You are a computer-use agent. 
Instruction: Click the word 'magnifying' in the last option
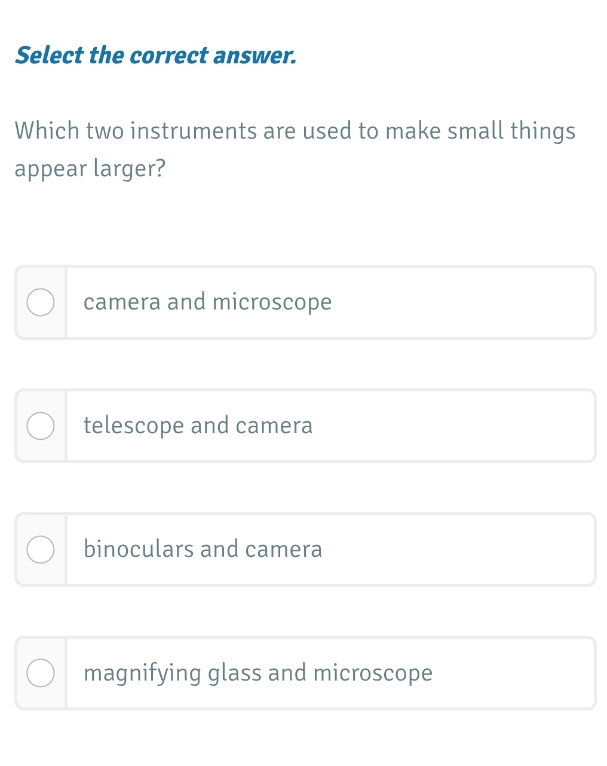pyautogui.click(x=142, y=674)
